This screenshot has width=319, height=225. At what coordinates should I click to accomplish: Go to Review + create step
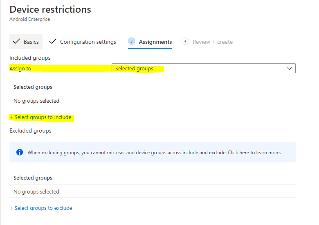tap(213, 42)
